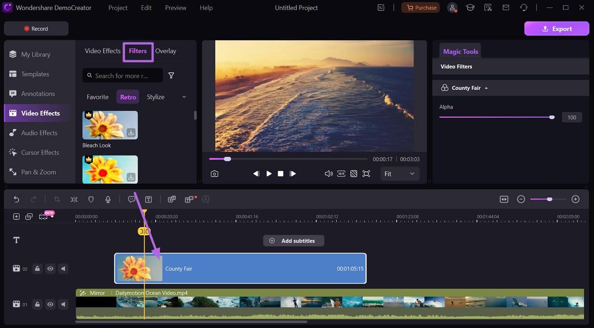Open the user account icon
This screenshot has width=594, height=328.
click(452, 8)
